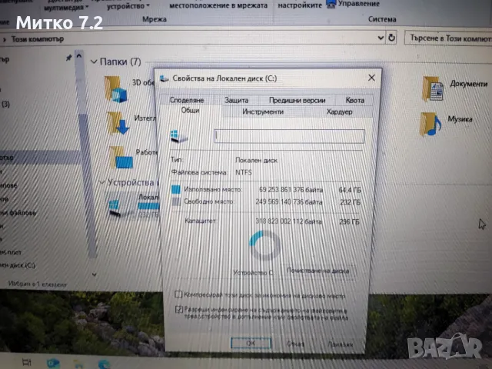Switch to the Споделяне tab
Screen dimensions: 492x369
[x=187, y=100]
